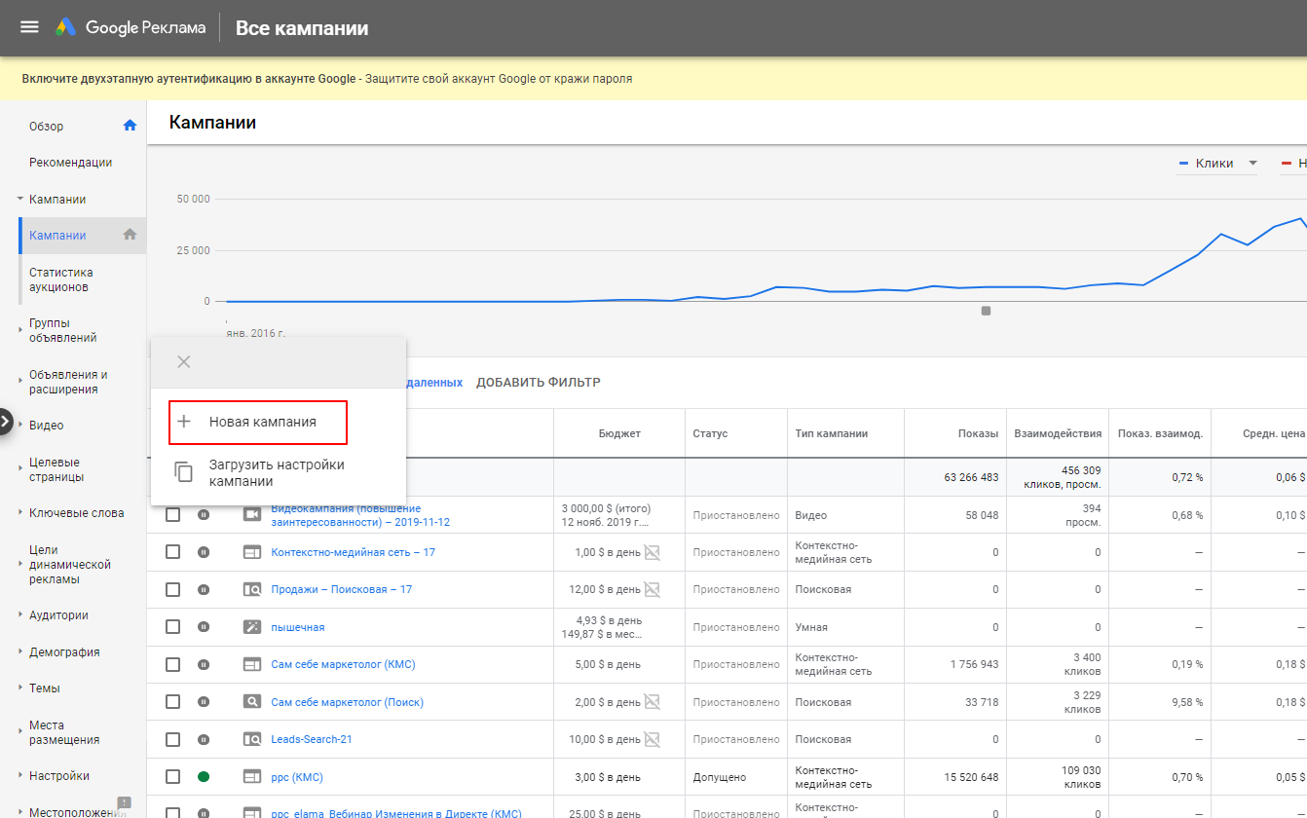Image resolution: width=1307 pixels, height=818 pixels.
Task: Click budget chart icon for Leads-Search-21
Action: [x=653, y=739]
